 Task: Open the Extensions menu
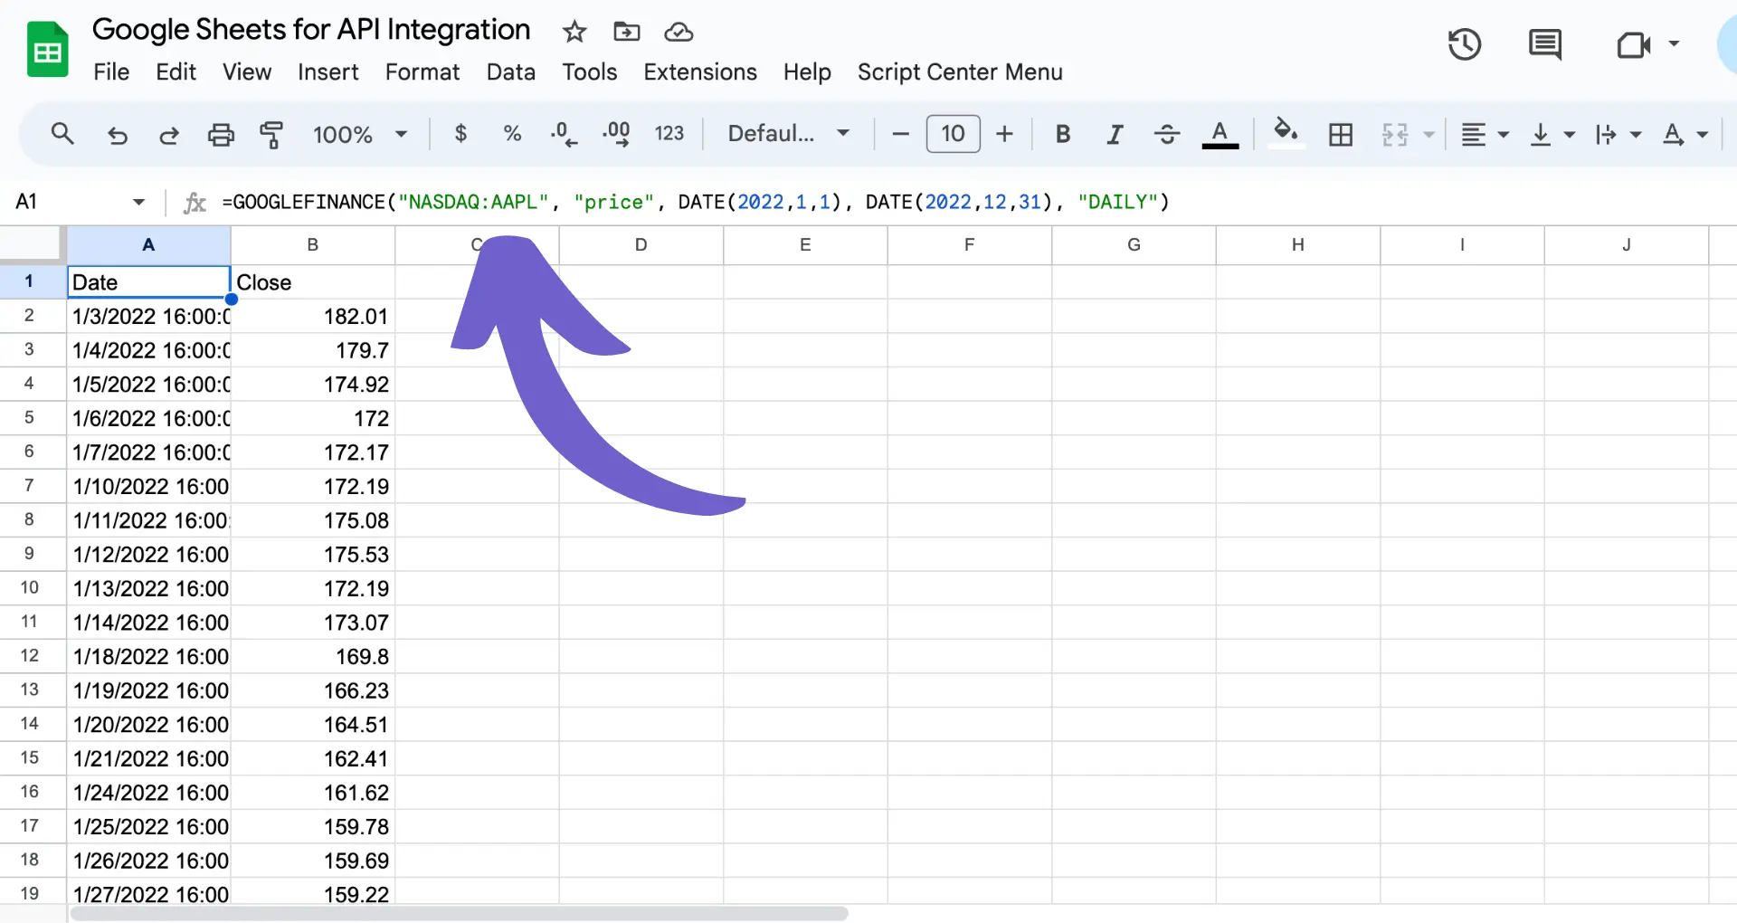[x=700, y=71]
